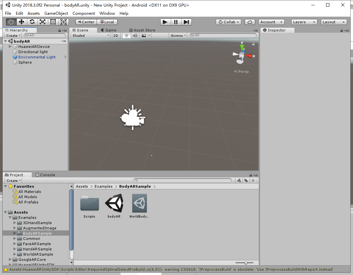Select the Scale tool
Screen dimensions: 353x275
(42, 22)
